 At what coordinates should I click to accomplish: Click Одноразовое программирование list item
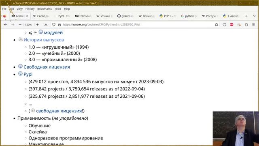(x=66, y=138)
